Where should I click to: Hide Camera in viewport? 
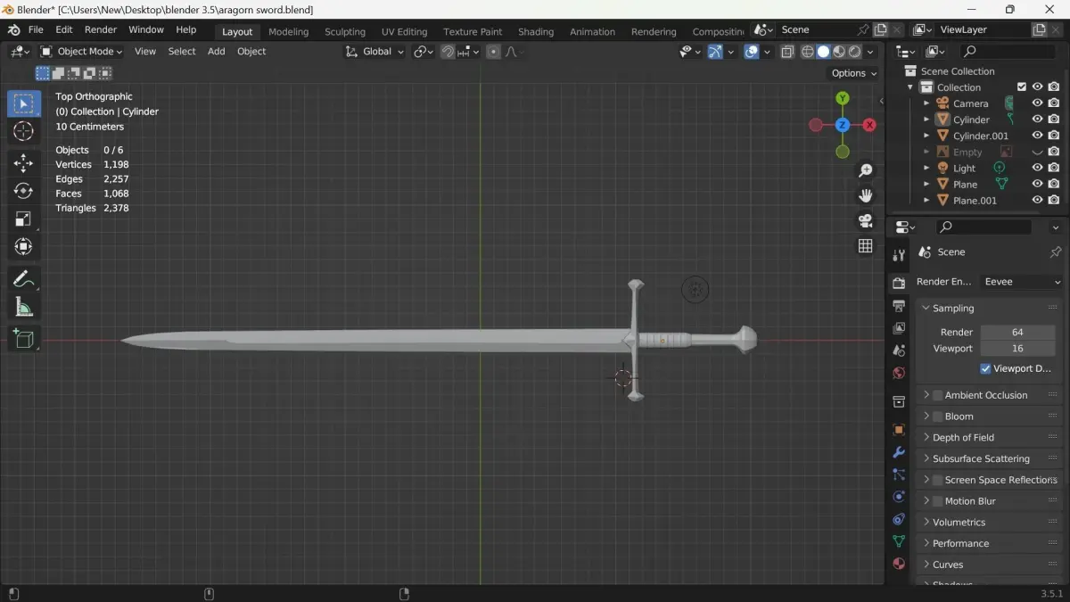coord(1037,103)
